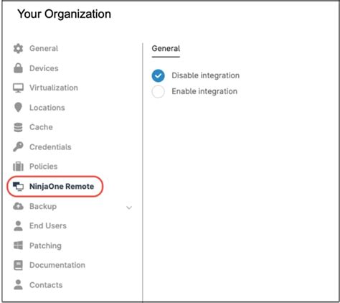
Task: Open the End Users settings page
Action: tap(48, 225)
